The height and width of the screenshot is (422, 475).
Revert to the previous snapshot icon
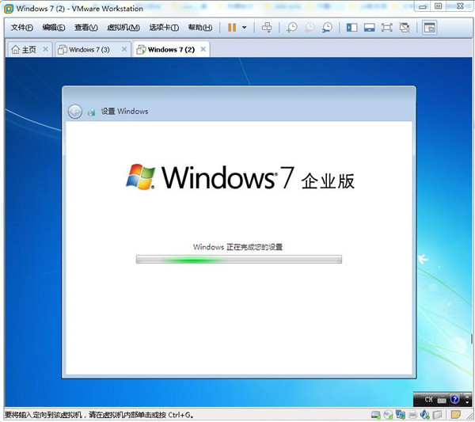[310, 28]
